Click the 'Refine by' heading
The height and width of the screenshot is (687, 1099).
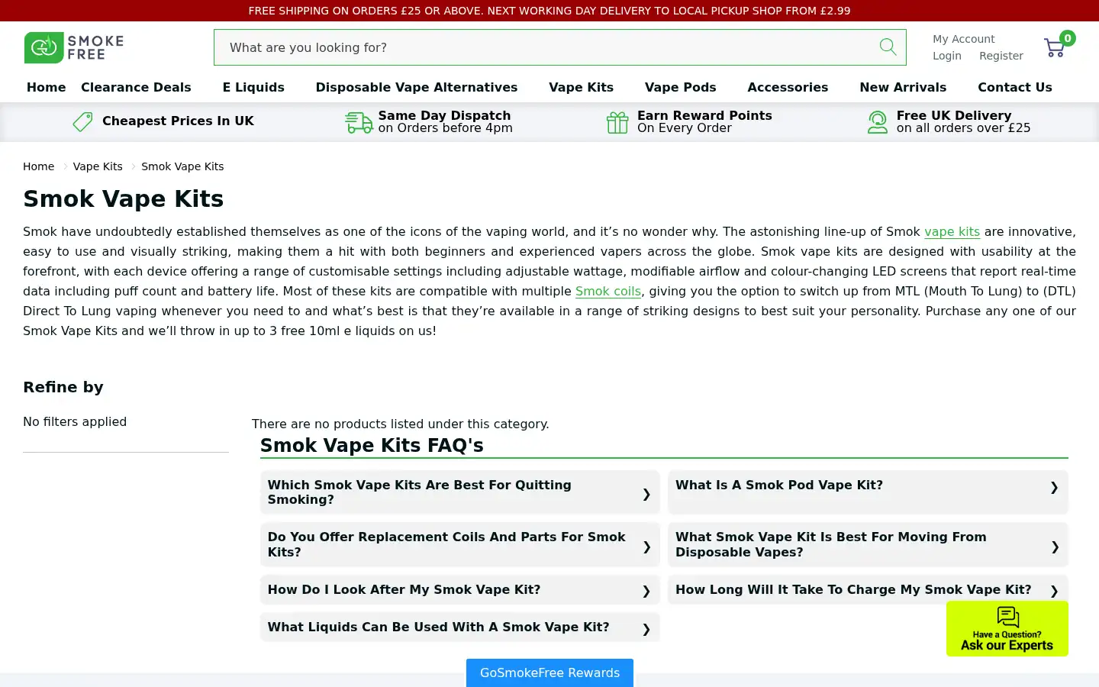pyautogui.click(x=63, y=387)
